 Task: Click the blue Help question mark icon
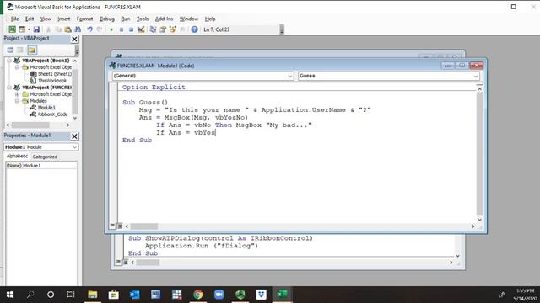(x=195, y=29)
